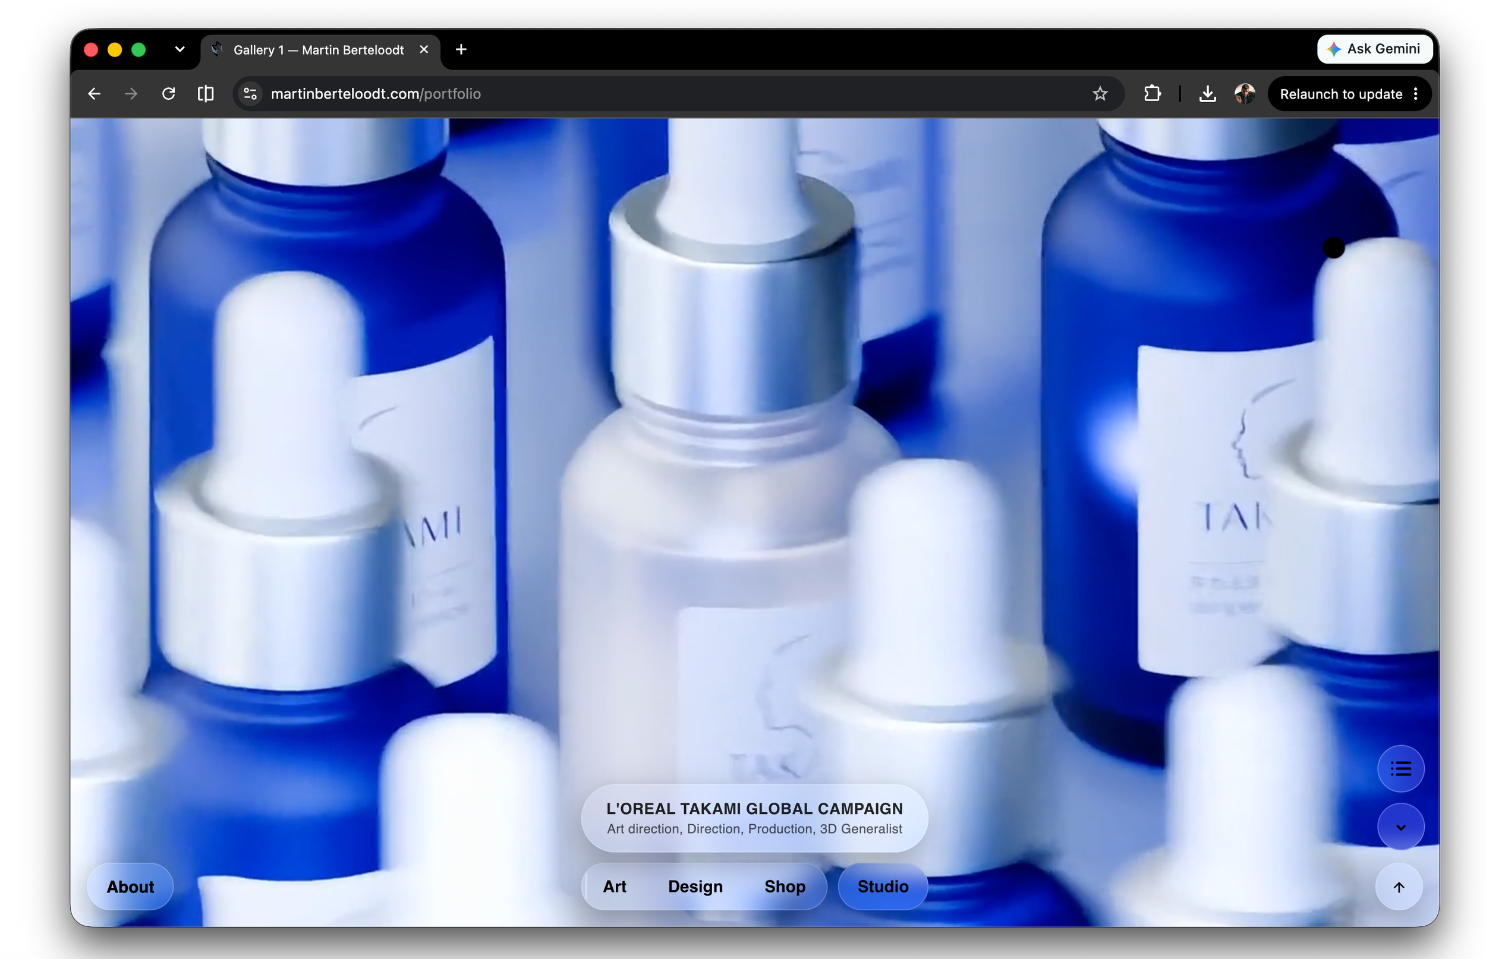Close the Gallery 1 tab
1486x959 pixels.
(423, 49)
